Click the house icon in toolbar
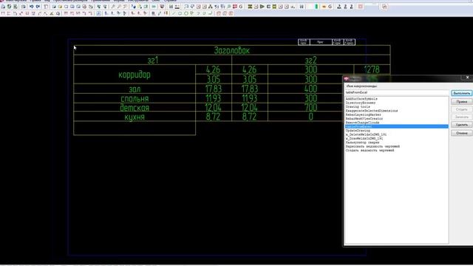473x266 pixels. tap(384, 7)
